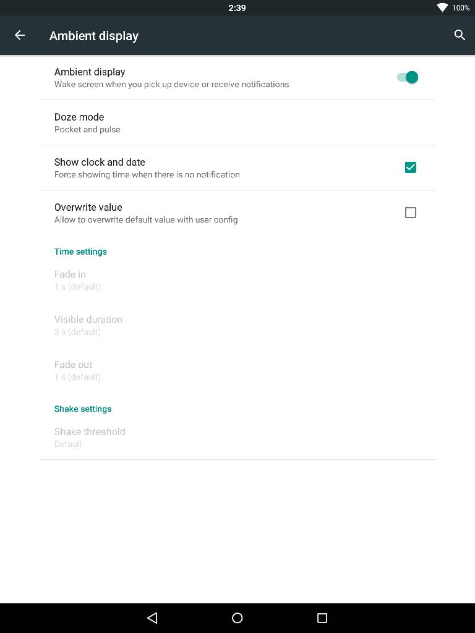Image resolution: width=475 pixels, height=633 pixels.
Task: Open Doze mode selection
Action: click(237, 123)
